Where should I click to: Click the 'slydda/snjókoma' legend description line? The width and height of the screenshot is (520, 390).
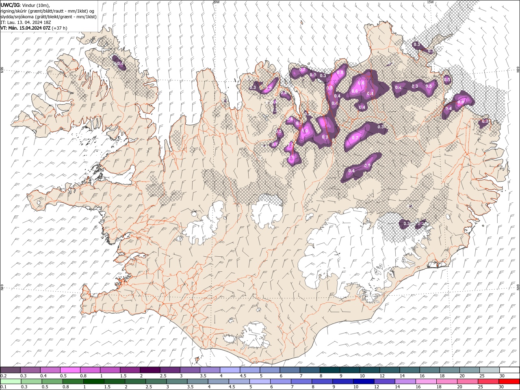point(48,17)
